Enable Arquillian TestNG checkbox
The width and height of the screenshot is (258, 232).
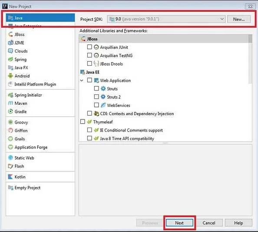coord(89,55)
